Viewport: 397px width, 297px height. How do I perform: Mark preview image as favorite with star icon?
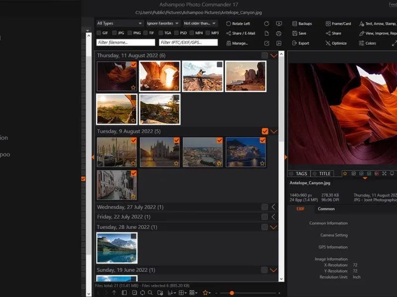(345, 174)
